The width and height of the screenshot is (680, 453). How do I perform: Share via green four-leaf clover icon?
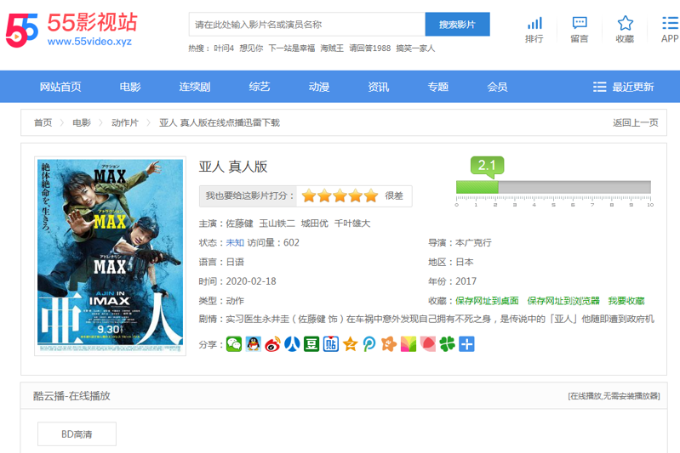(x=447, y=344)
